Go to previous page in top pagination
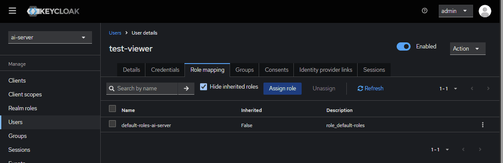This screenshot has width=503, height=163. coord(472,89)
